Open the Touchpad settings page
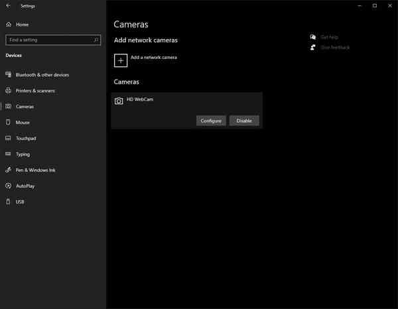Image resolution: width=398 pixels, height=309 pixels. (x=26, y=139)
